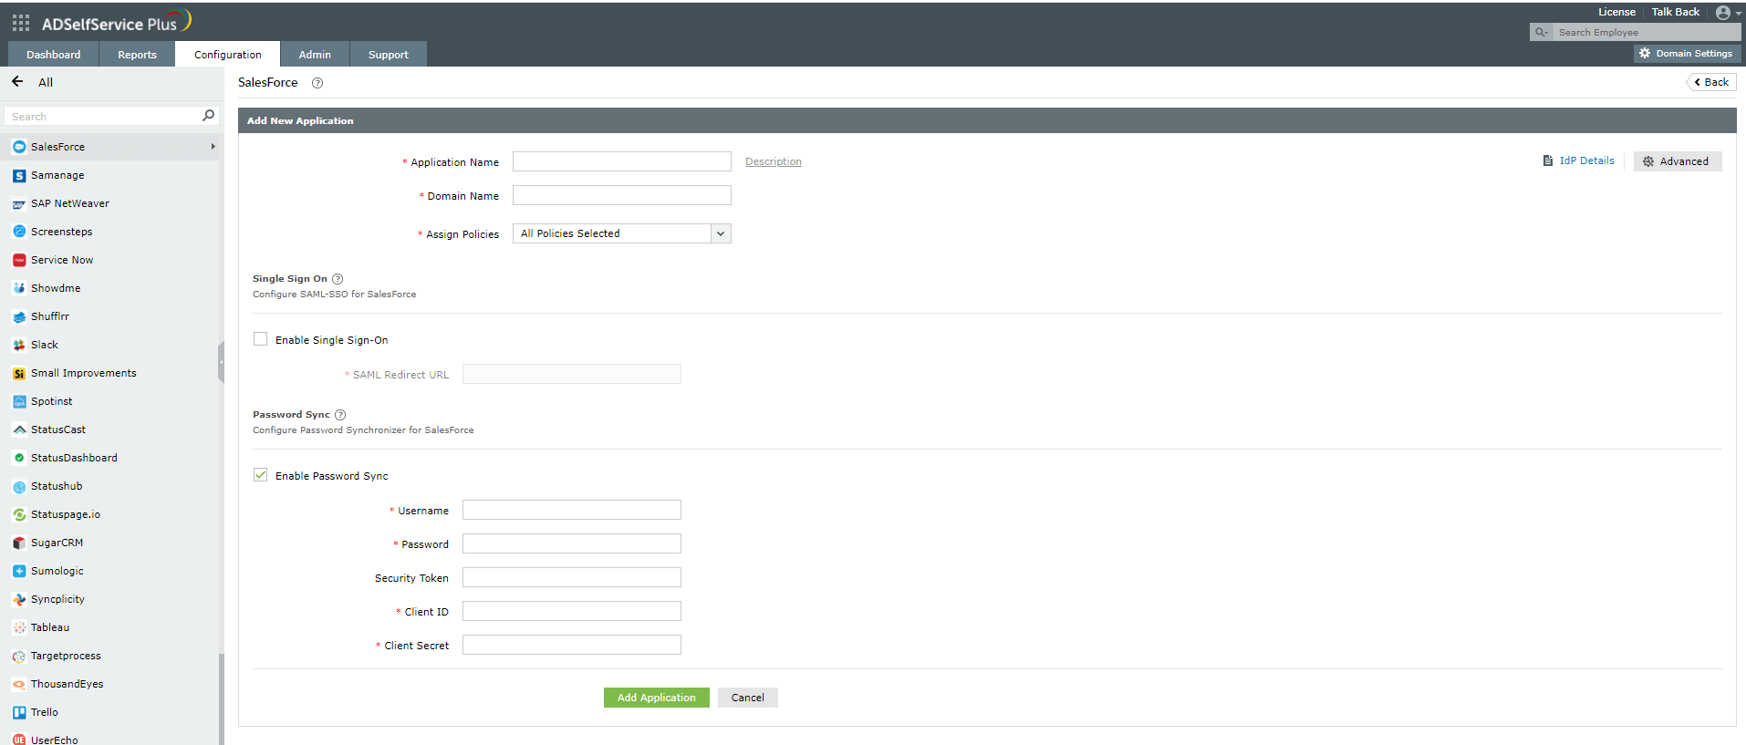Click the Single Sign On help icon
The width and height of the screenshot is (1746, 745).
(338, 279)
